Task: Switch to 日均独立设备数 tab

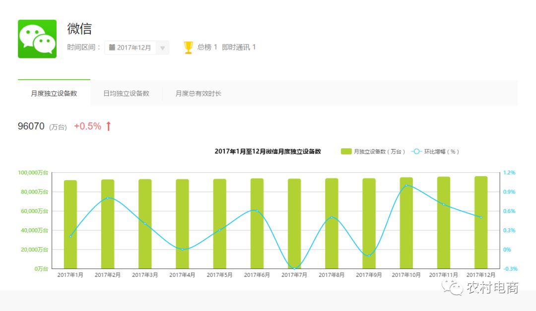Action: pyautogui.click(x=126, y=93)
